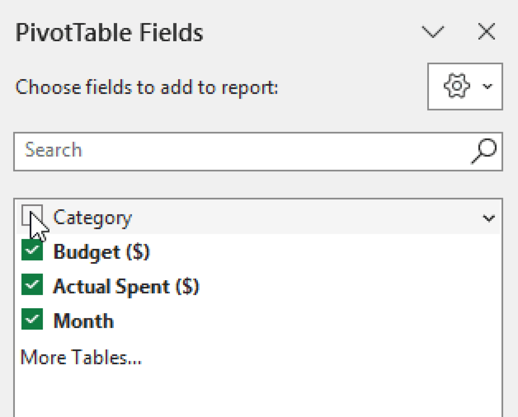Select the Month field label
The width and height of the screenshot is (518, 417).
click(x=83, y=320)
